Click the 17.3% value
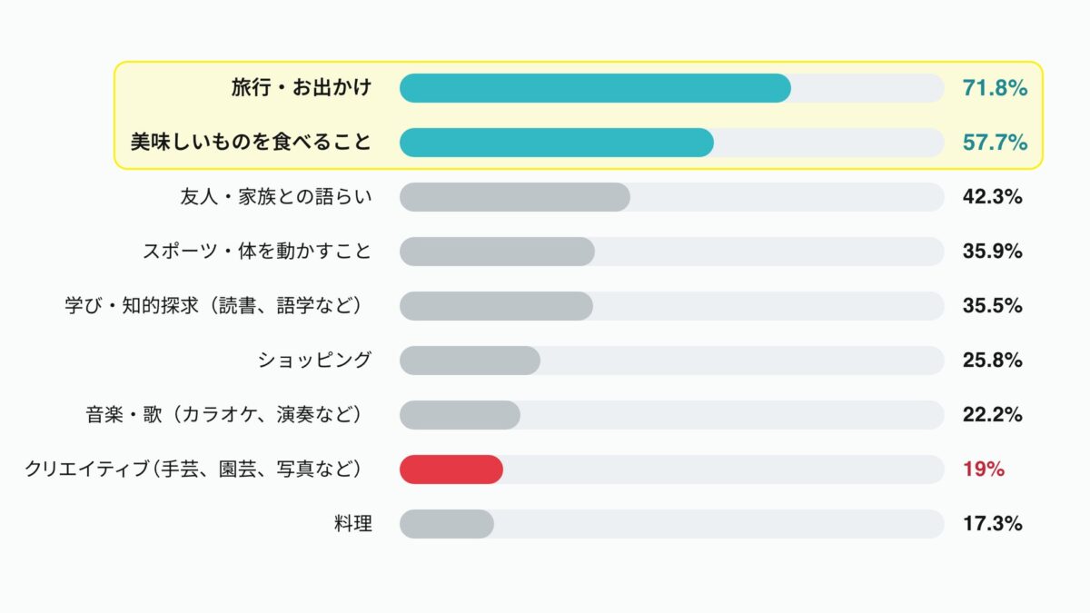The width and height of the screenshot is (1090, 613). [993, 524]
